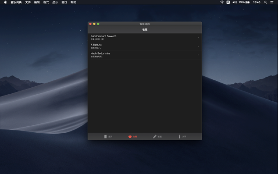Select the Subdominant Seventh list item
Image resolution: width=278 pixels, height=174 pixels.
pos(145,38)
